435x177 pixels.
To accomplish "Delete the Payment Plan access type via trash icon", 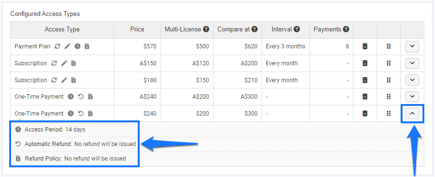I will tap(365, 46).
